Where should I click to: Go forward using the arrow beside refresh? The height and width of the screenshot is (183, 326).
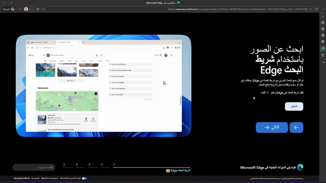[x=323, y=9]
